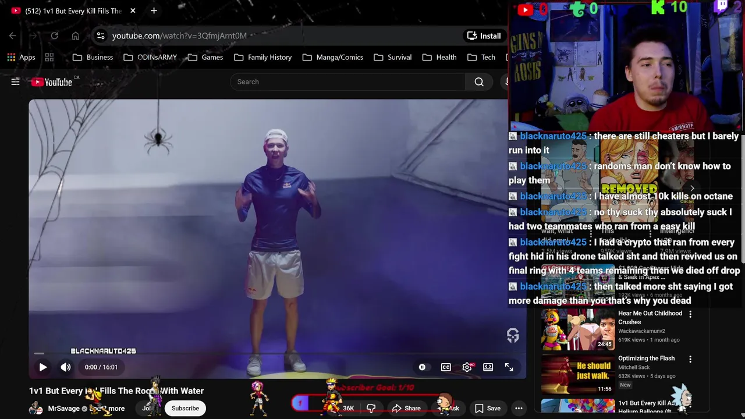
Task: Click the YouTube search field
Action: 347,82
